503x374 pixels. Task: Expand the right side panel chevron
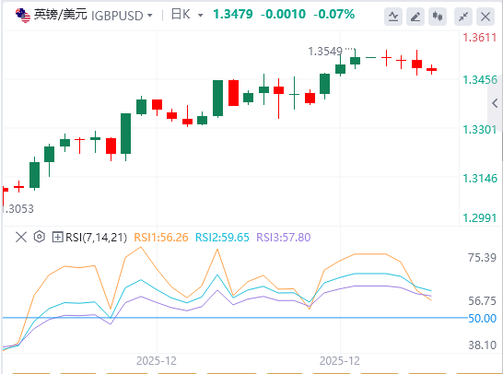tap(495, 103)
